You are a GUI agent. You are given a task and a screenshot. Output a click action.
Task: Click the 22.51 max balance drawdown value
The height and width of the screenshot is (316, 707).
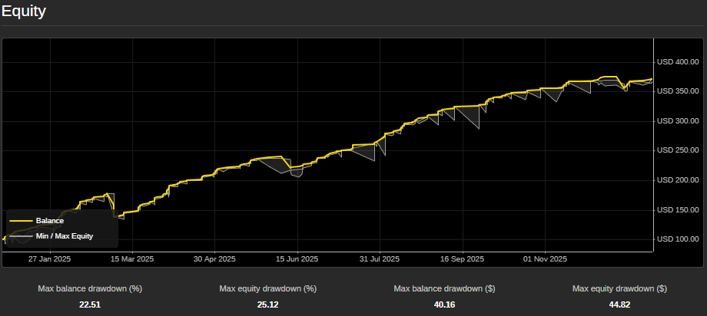[x=90, y=304]
